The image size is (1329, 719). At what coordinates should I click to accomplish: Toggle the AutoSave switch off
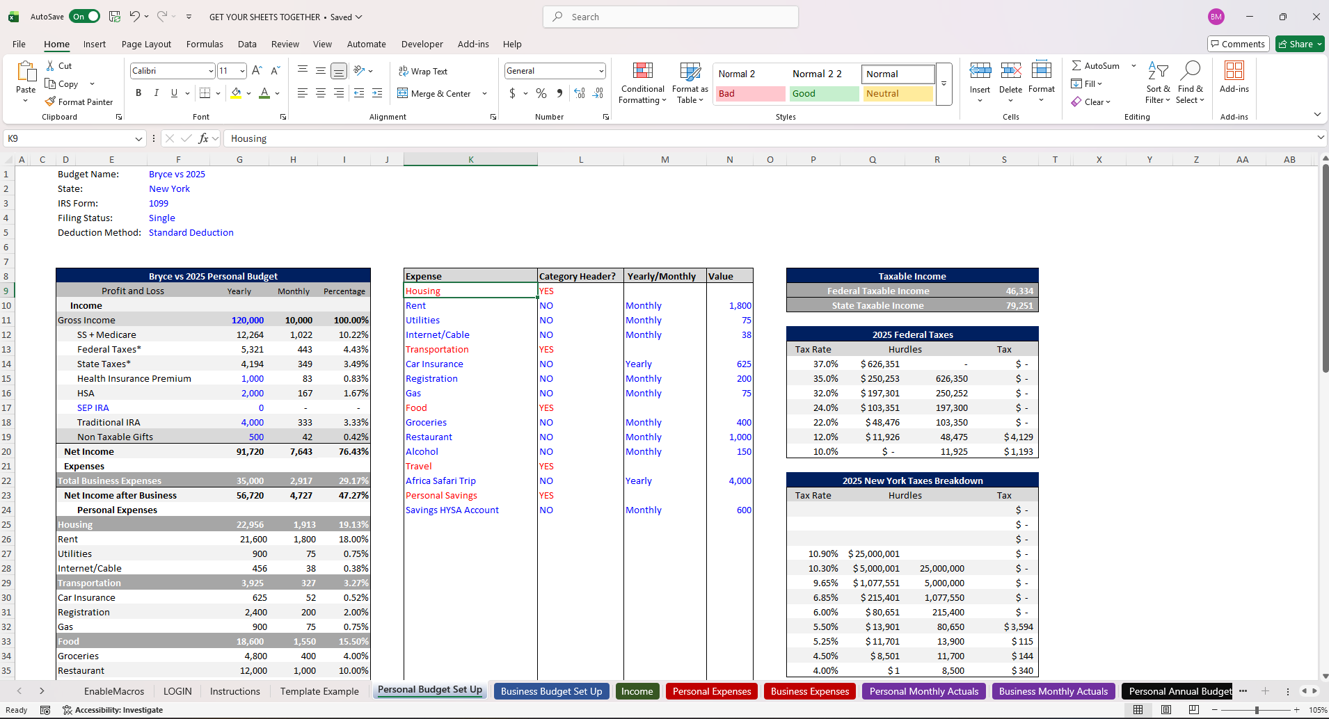pos(85,17)
